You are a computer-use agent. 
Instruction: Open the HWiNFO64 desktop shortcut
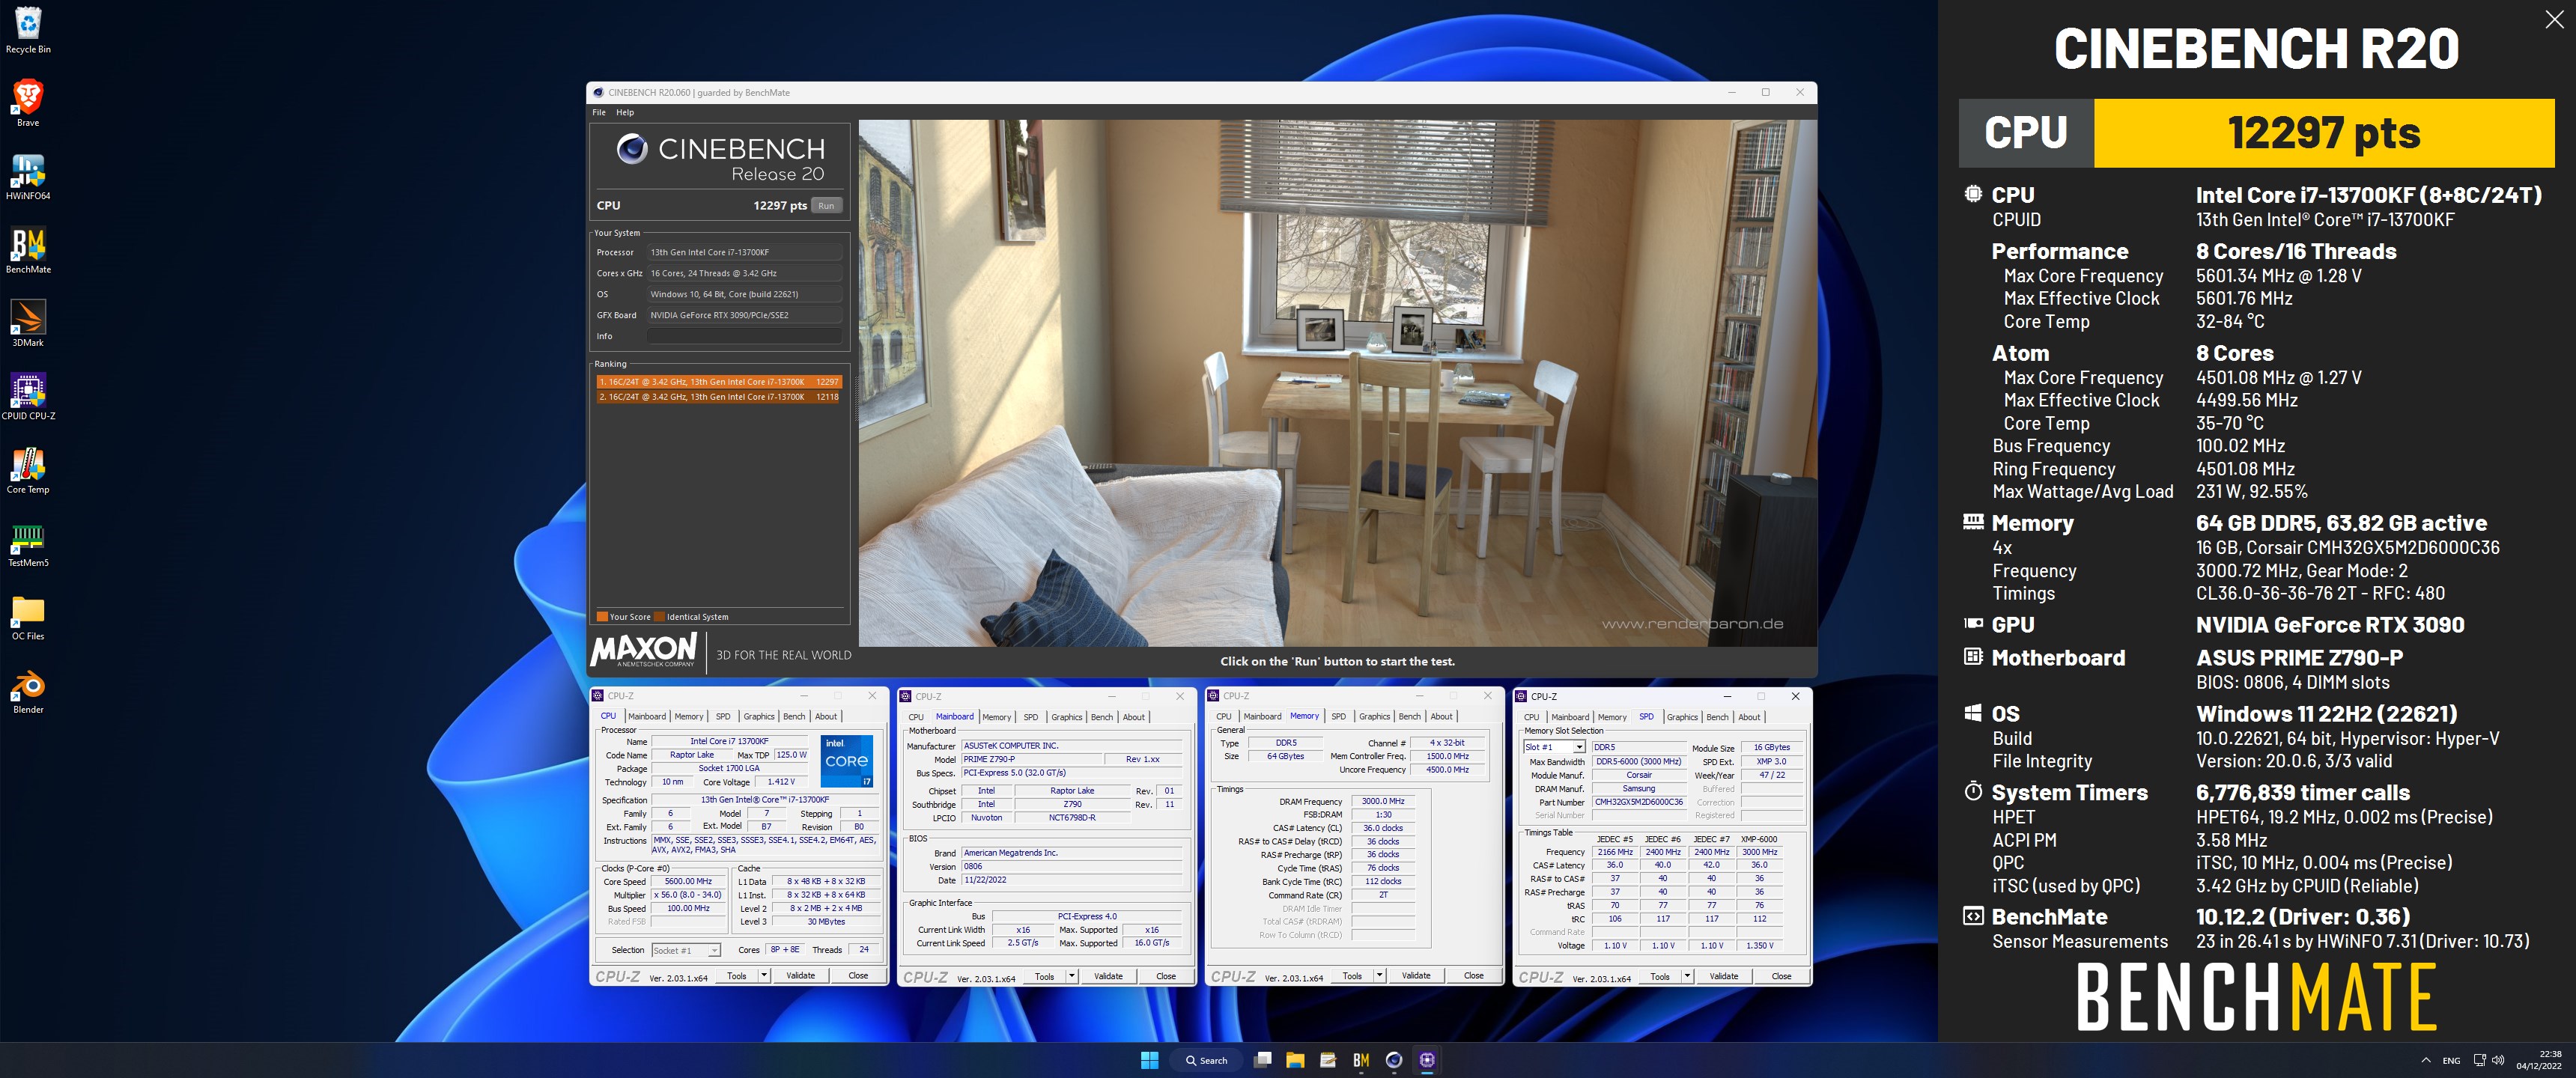click(x=28, y=177)
